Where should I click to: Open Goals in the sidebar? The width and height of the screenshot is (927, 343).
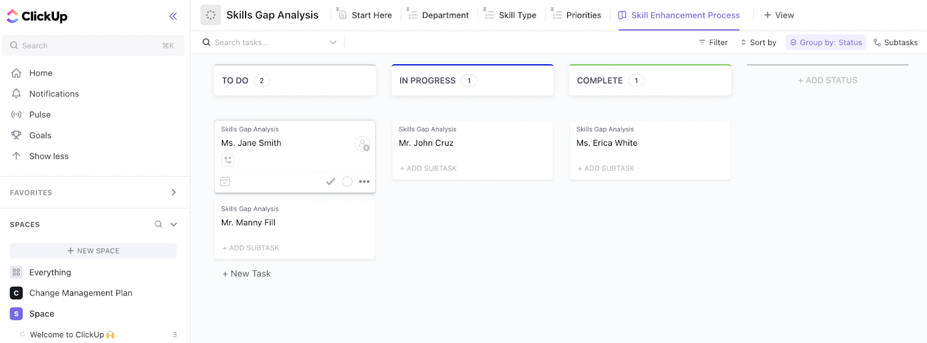pyautogui.click(x=41, y=135)
